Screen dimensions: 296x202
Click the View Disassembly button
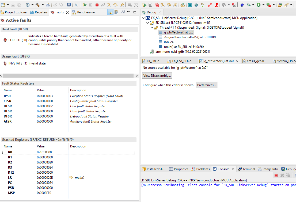coord(157,75)
